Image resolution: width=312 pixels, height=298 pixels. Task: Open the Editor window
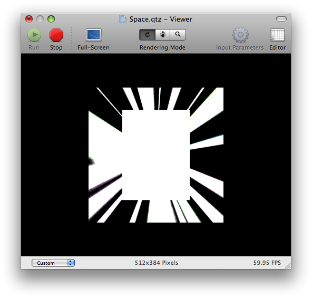pos(278,35)
